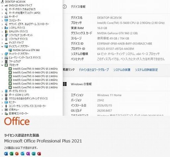Click the monitor category icon
This screenshot has width=170, height=157.
[6, 102]
